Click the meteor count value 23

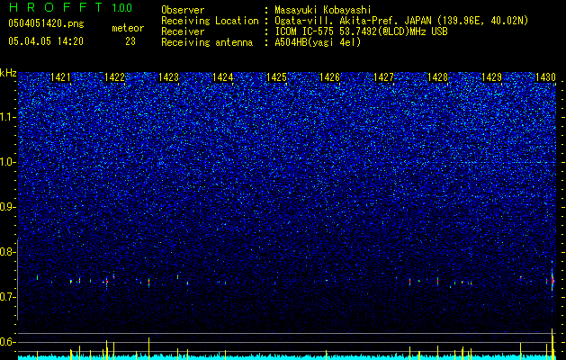click(x=130, y=41)
